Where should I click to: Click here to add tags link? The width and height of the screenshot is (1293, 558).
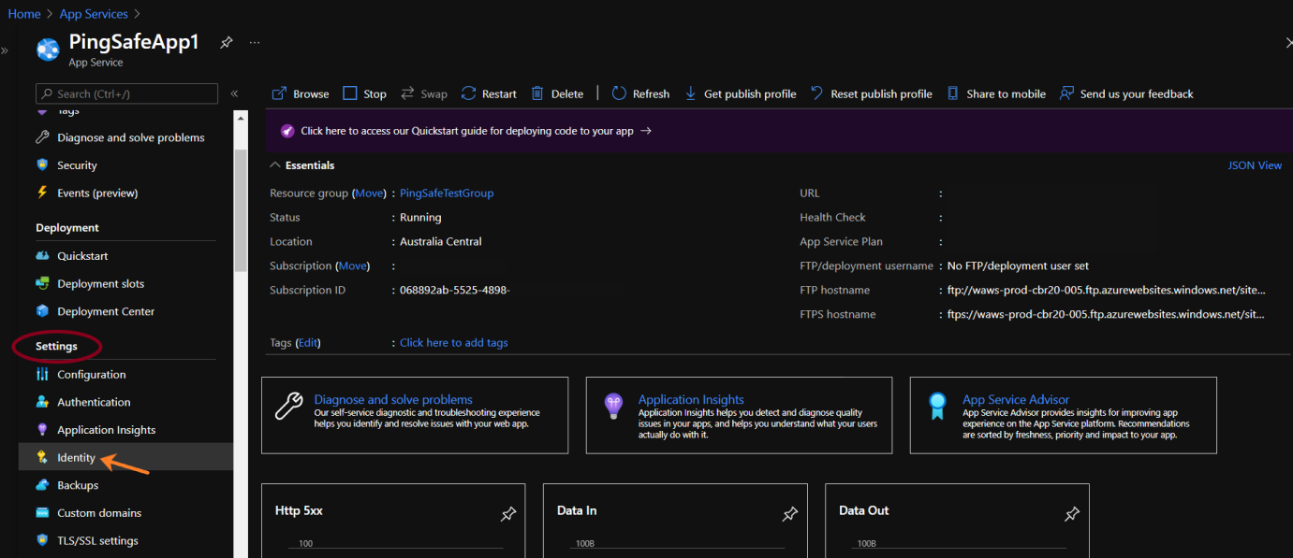[x=453, y=343]
